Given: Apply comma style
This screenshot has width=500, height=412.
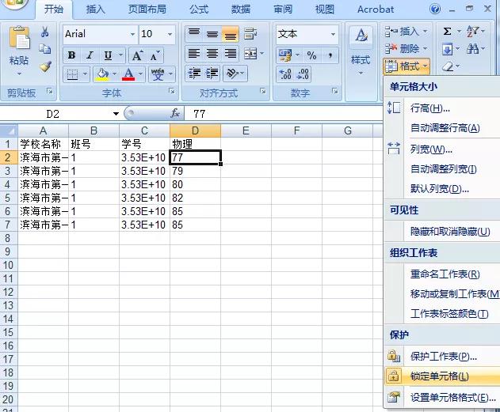Looking at the screenshot, I should pos(330,55).
